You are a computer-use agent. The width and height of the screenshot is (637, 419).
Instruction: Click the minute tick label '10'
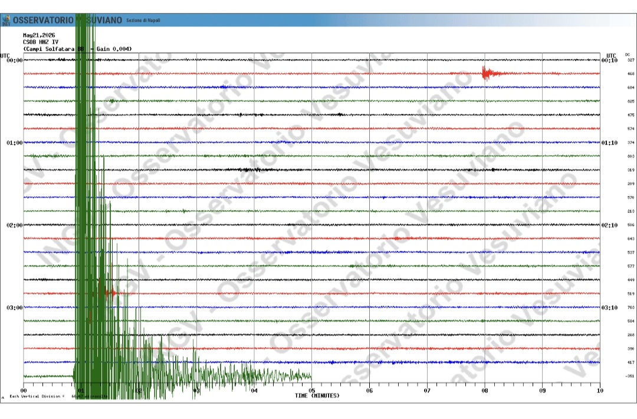pos(600,391)
